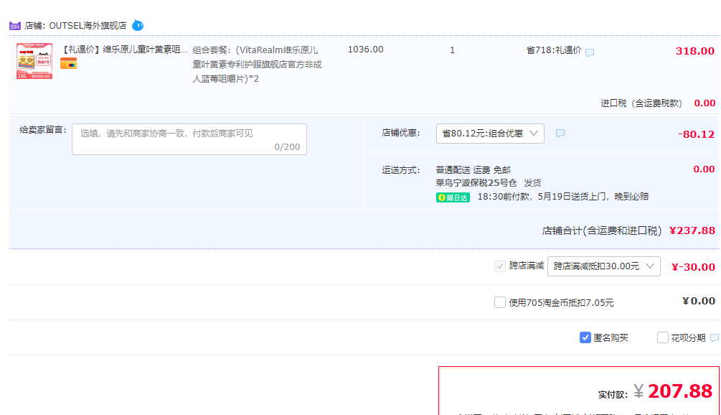Toggle the 跨店满减 checkbox
Viewport: 721px width, 415px height.
pos(500,266)
